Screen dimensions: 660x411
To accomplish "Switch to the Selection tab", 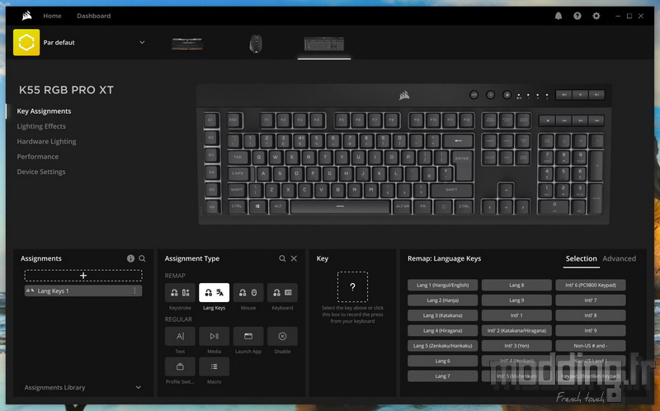I will click(x=581, y=258).
